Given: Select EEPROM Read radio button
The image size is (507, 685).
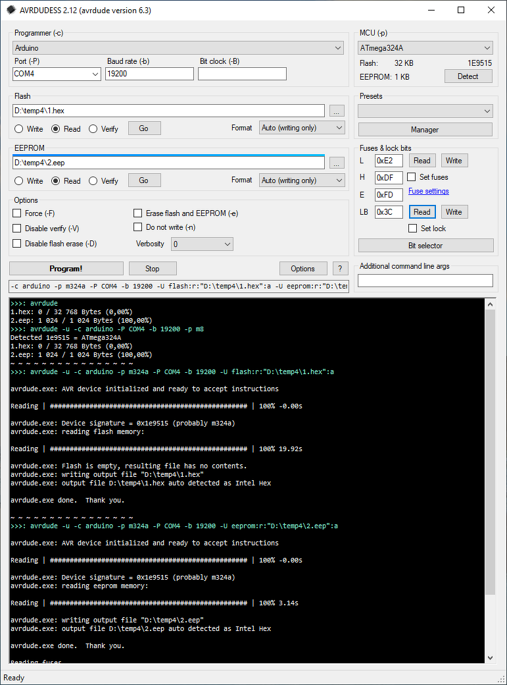Looking at the screenshot, I should click(55, 181).
